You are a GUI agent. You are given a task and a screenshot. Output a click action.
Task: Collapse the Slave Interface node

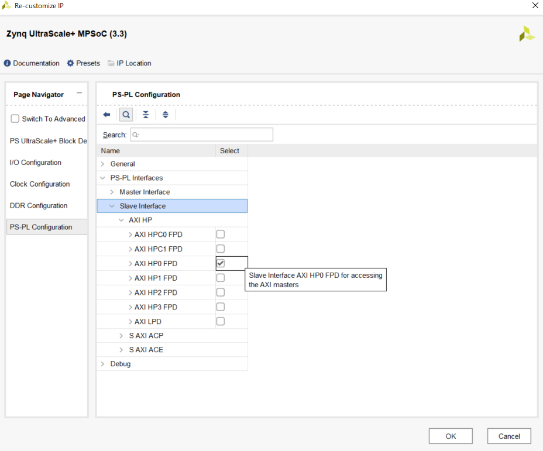112,206
